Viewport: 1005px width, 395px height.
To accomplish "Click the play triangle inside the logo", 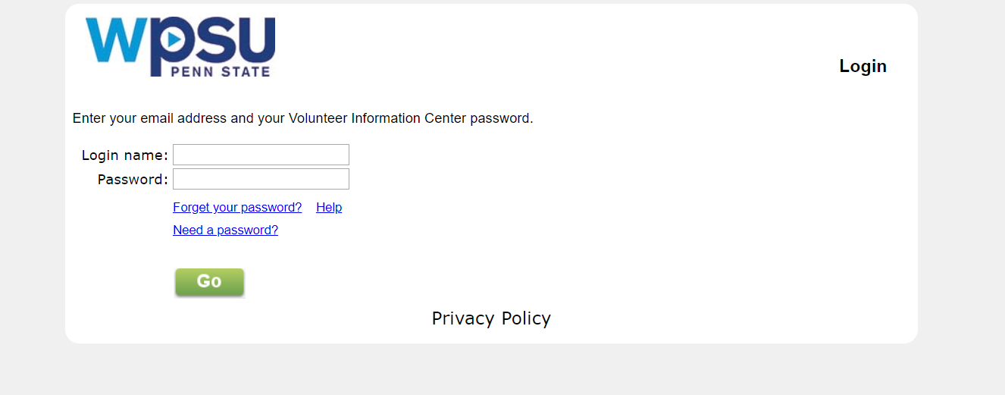I will [x=174, y=38].
